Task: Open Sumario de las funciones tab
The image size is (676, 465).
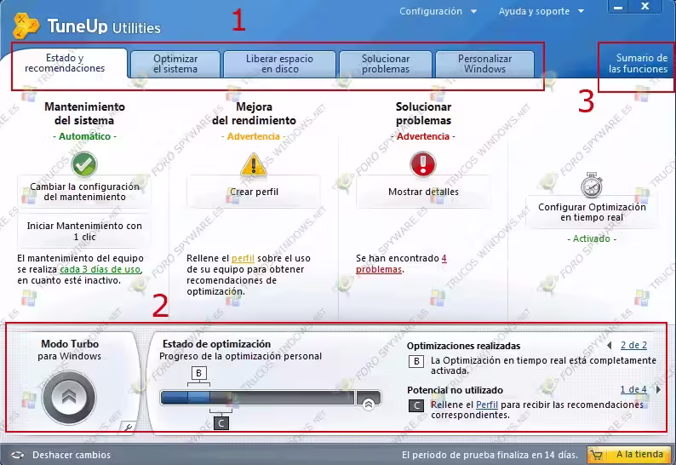Action: (638, 64)
